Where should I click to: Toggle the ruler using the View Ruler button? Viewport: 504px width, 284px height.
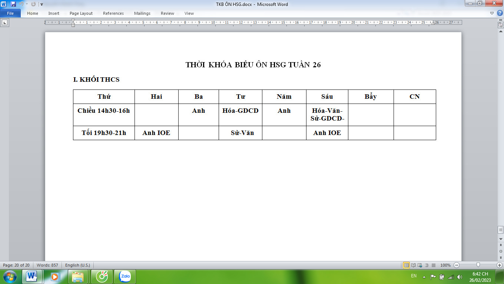(x=501, y=25)
